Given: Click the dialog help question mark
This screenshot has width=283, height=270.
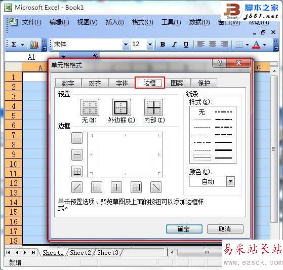Looking at the screenshot, I should tap(220, 63).
